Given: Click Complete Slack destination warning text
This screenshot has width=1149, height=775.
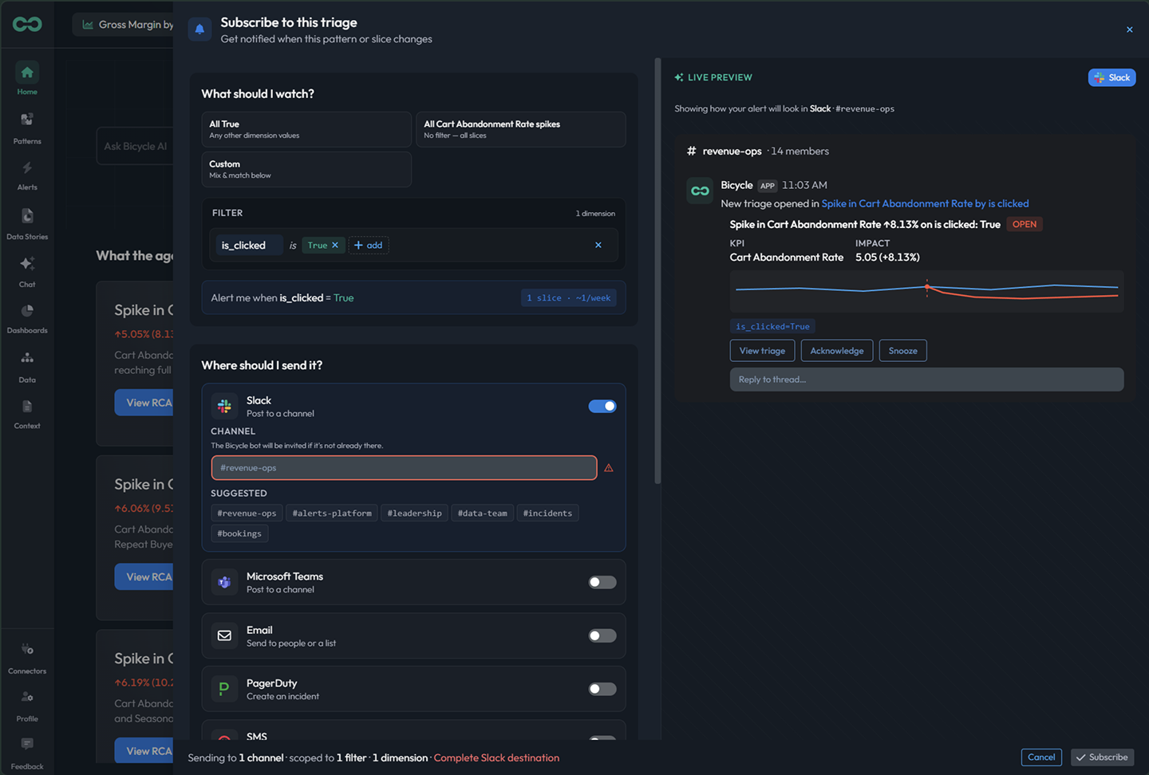Looking at the screenshot, I should point(496,758).
